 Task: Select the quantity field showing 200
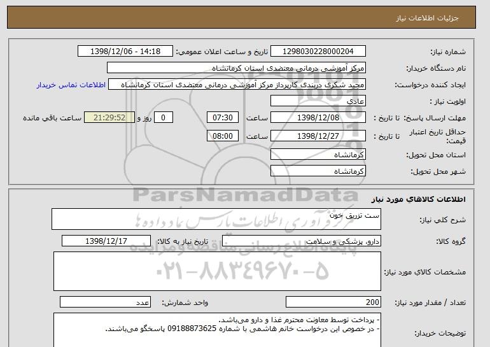coord(333,302)
